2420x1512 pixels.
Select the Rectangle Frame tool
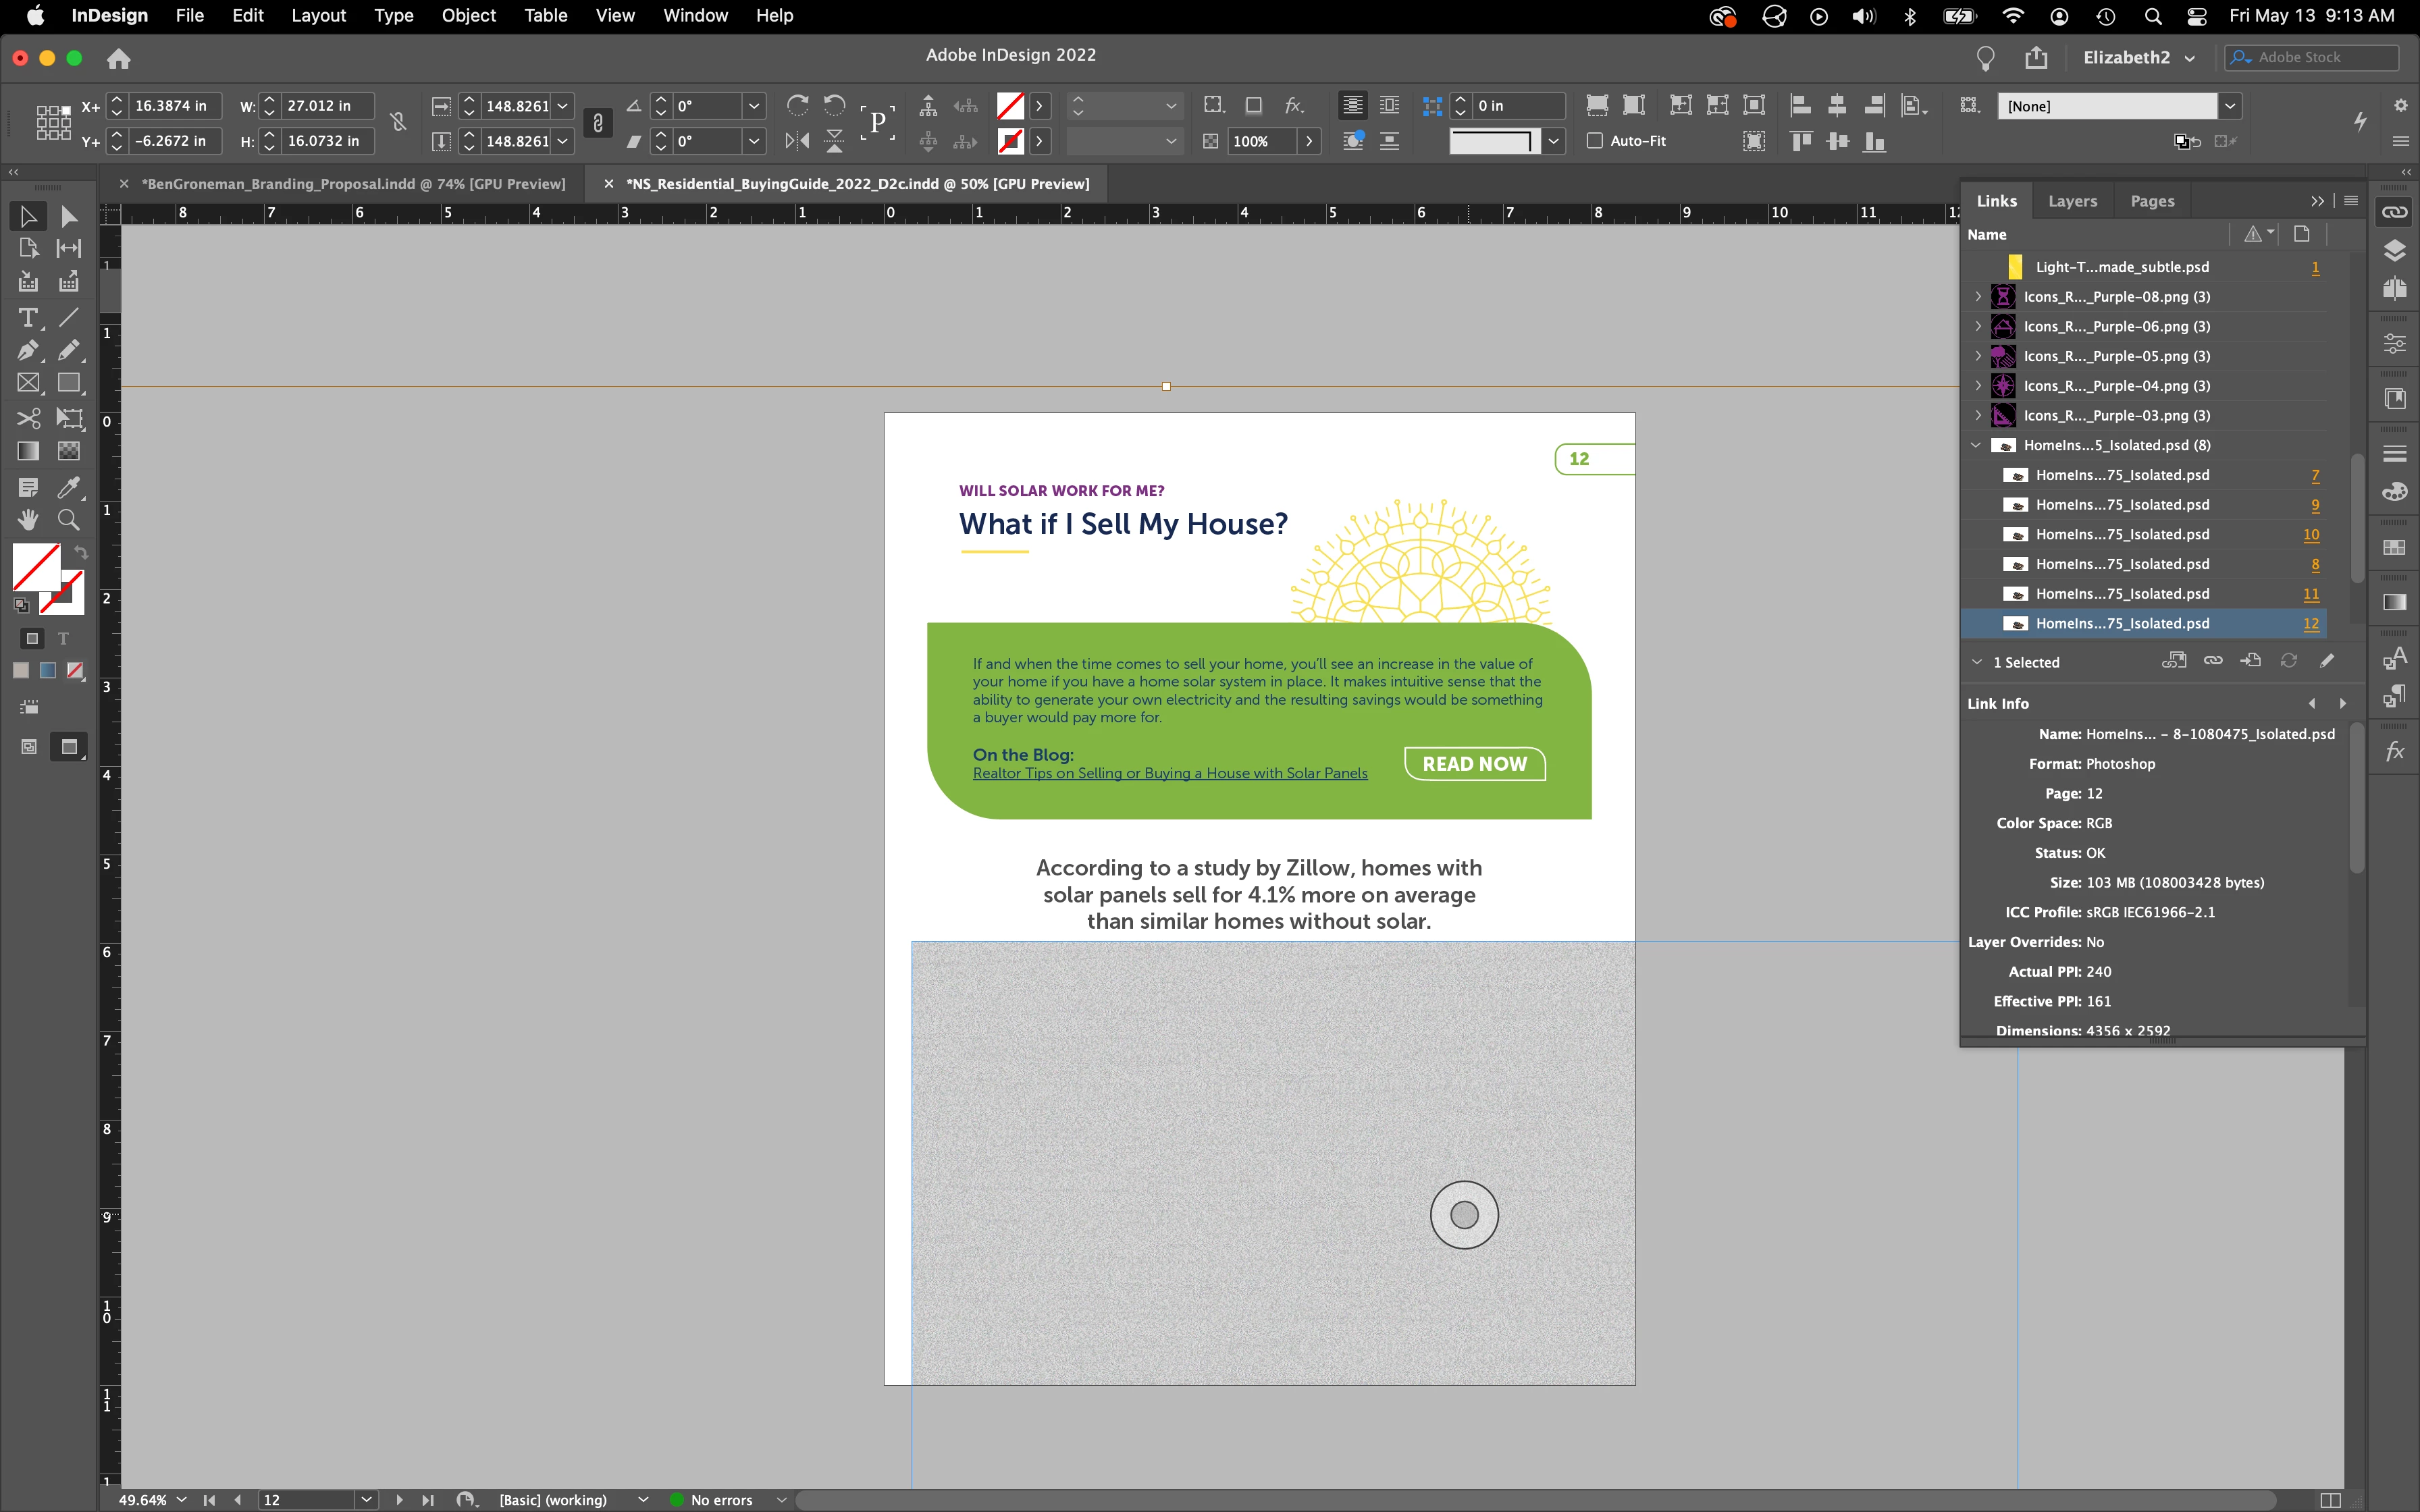(x=27, y=383)
